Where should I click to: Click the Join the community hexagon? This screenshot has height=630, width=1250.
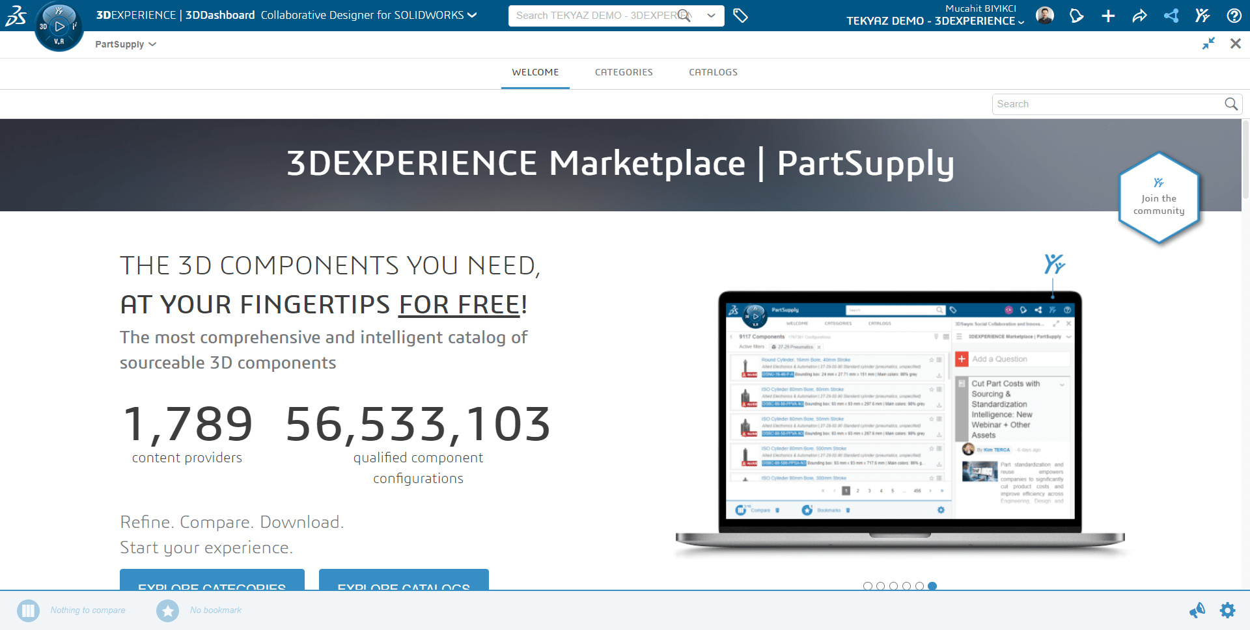pos(1159,198)
